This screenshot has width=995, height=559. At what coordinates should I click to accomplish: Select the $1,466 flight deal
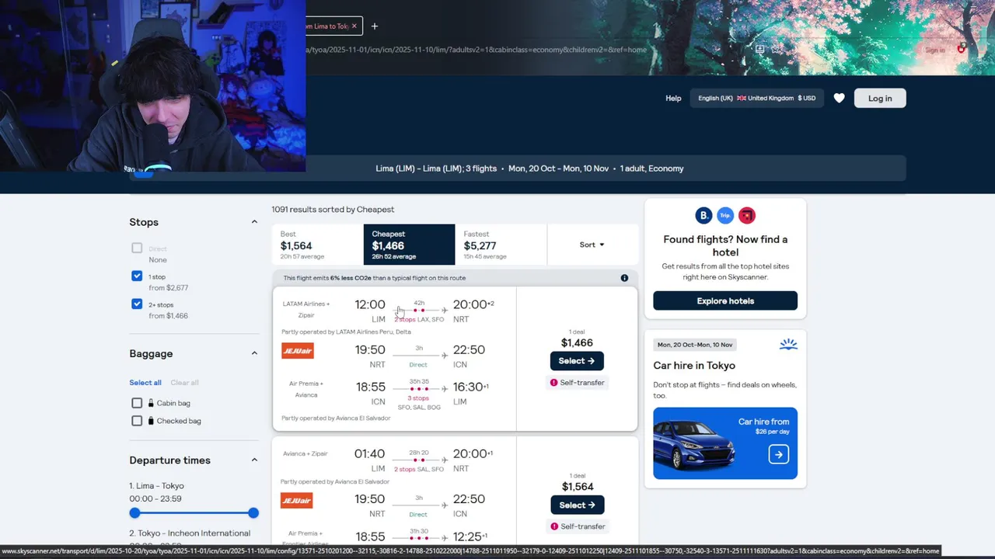pos(577,361)
